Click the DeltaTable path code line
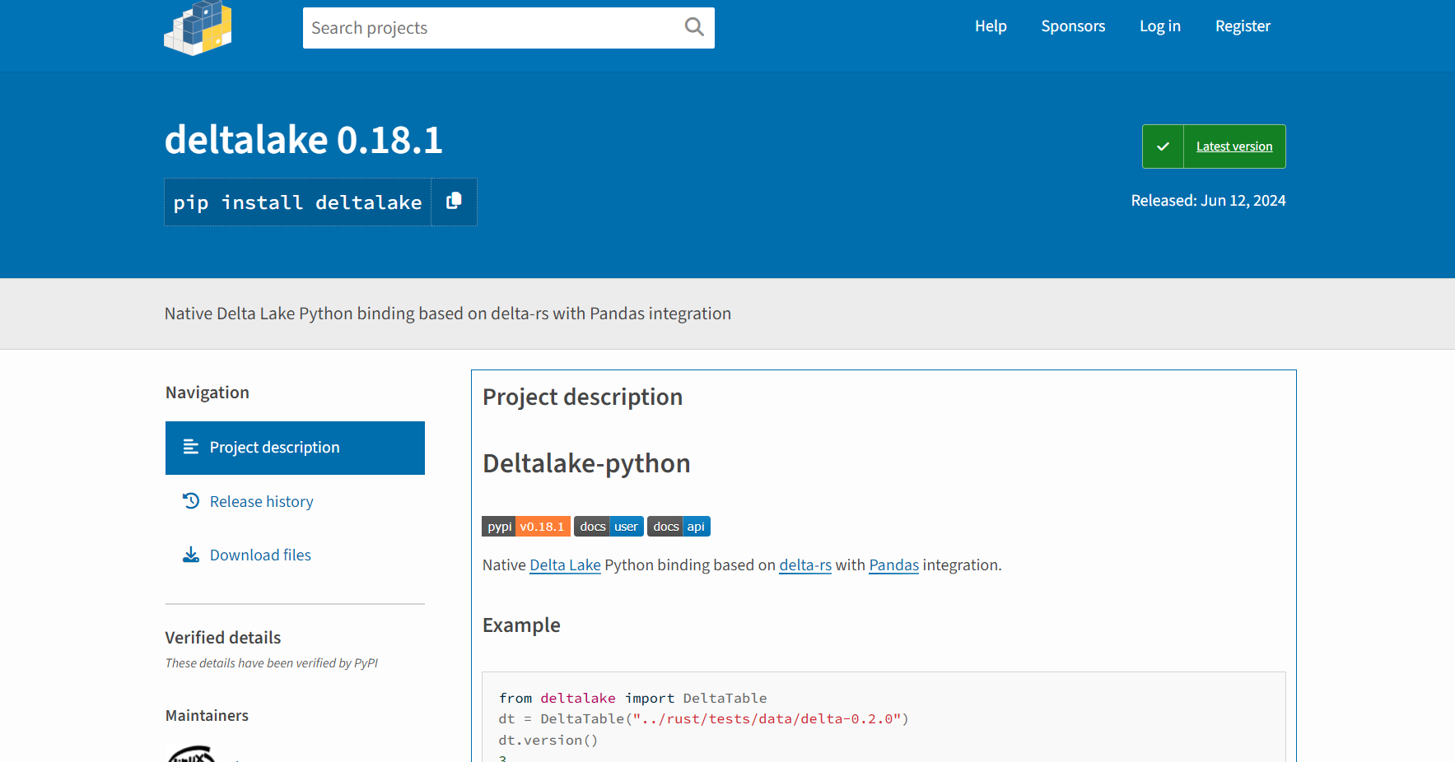 704,718
